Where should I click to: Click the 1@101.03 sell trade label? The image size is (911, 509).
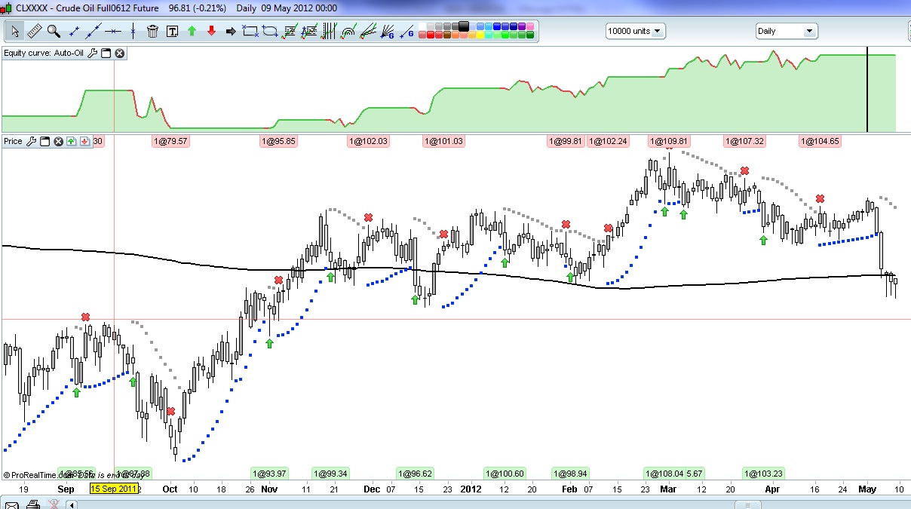click(444, 141)
